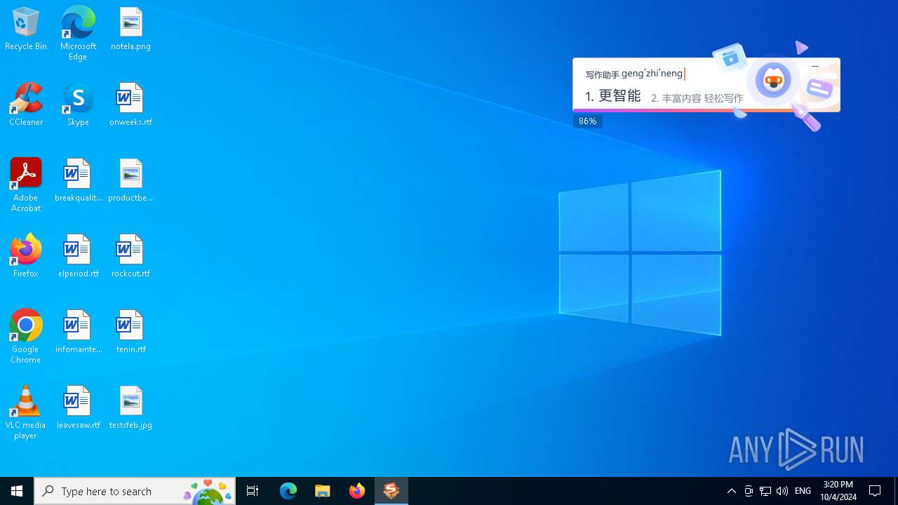Viewport: 898px width, 505px height.
Task: Select the Firefox desktop shortcut
Action: click(x=26, y=257)
